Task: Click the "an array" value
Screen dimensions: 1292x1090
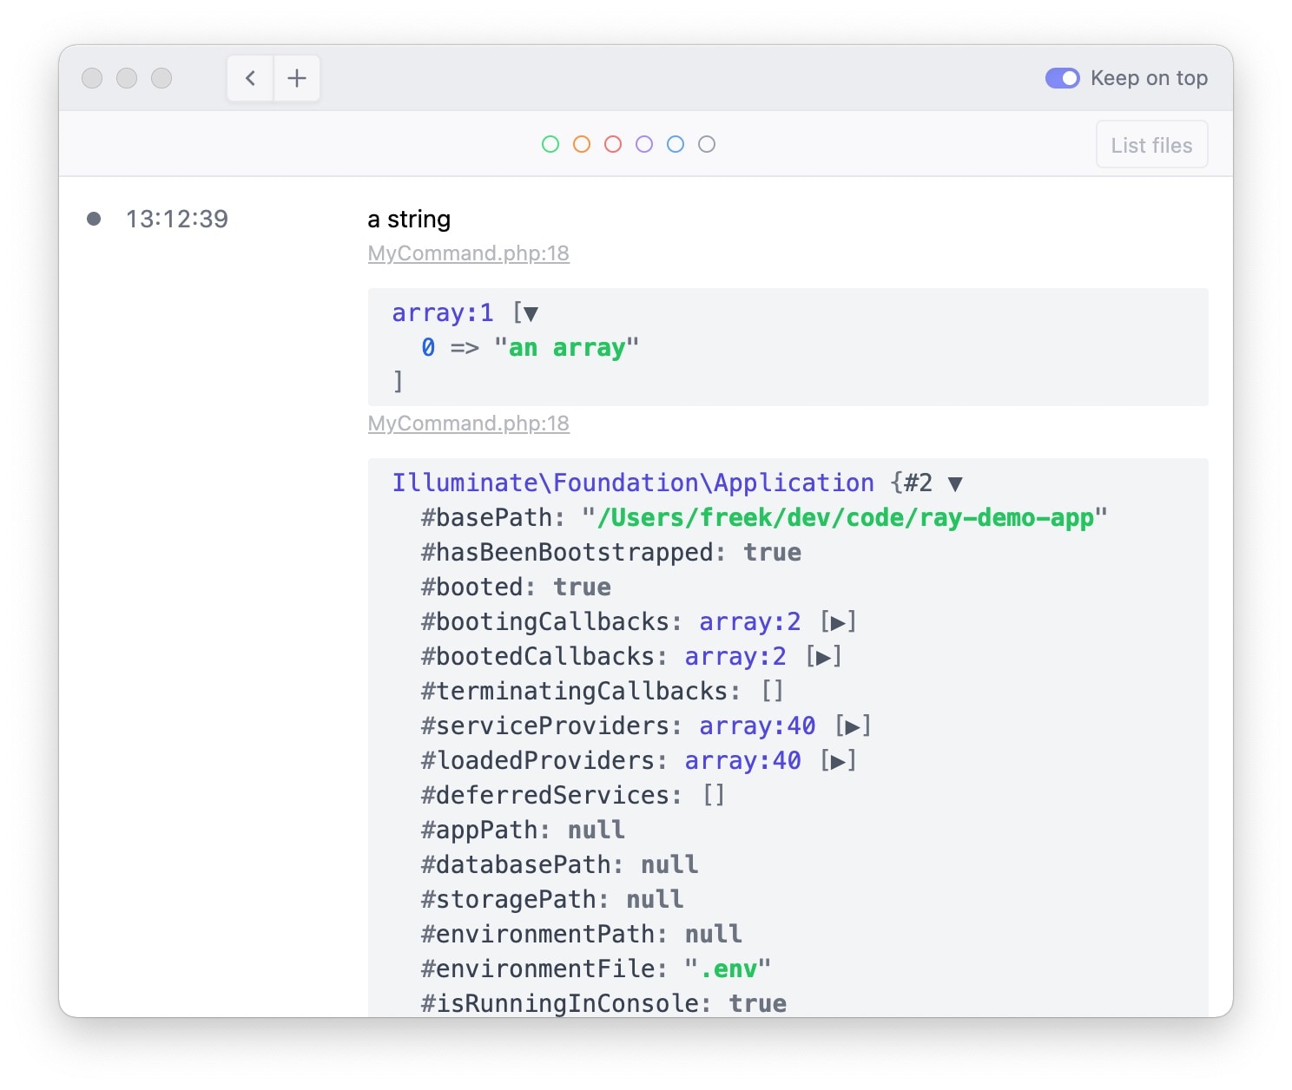Action: [x=566, y=348]
